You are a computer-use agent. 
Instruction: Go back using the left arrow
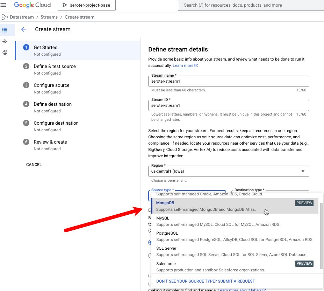(x=23, y=29)
